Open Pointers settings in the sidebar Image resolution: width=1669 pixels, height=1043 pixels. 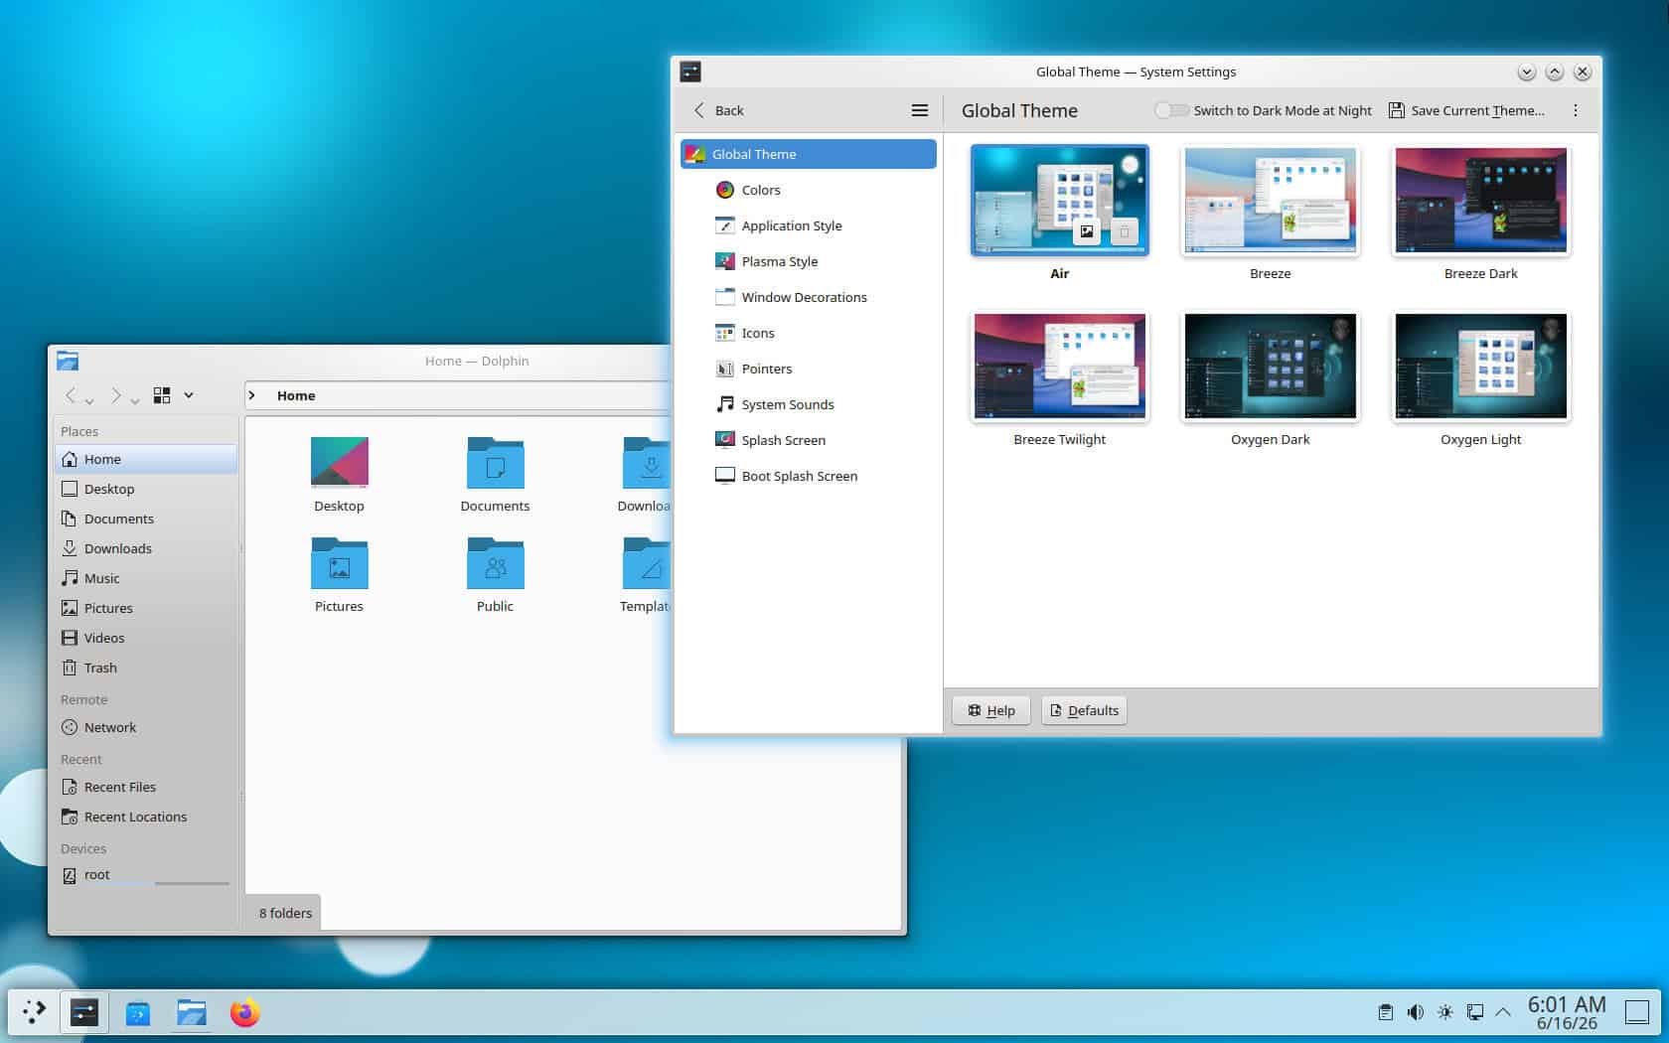(x=809, y=369)
